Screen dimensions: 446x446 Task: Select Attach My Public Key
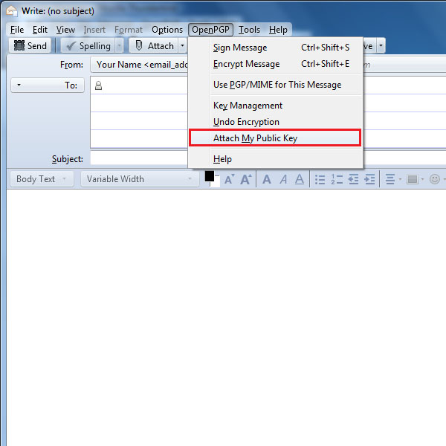click(275, 138)
